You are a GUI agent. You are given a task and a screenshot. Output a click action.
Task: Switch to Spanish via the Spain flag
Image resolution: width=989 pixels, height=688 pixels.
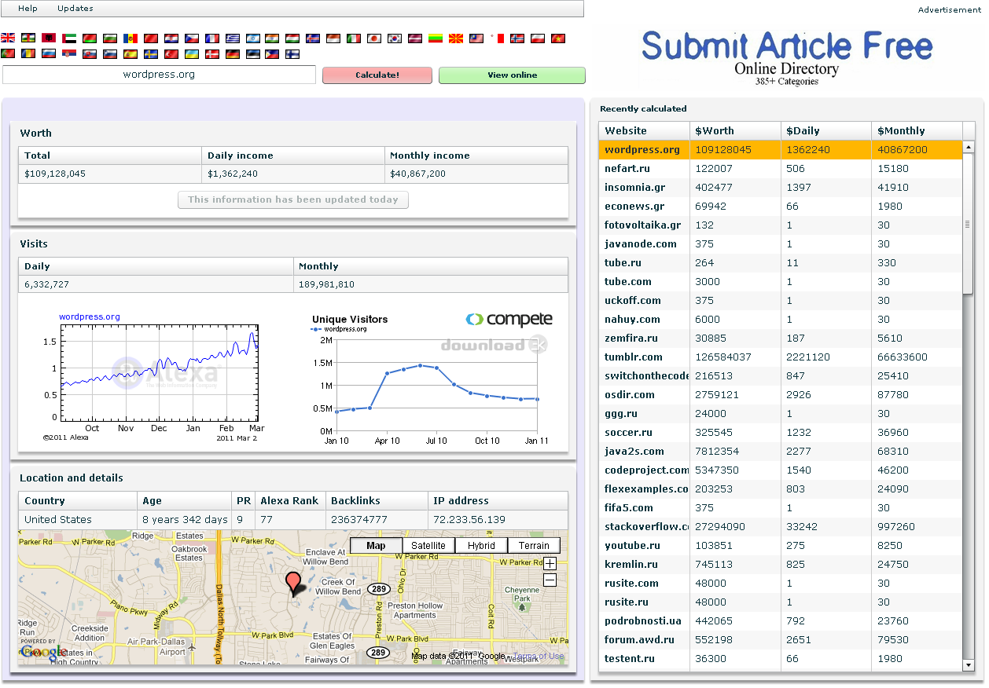click(x=131, y=54)
